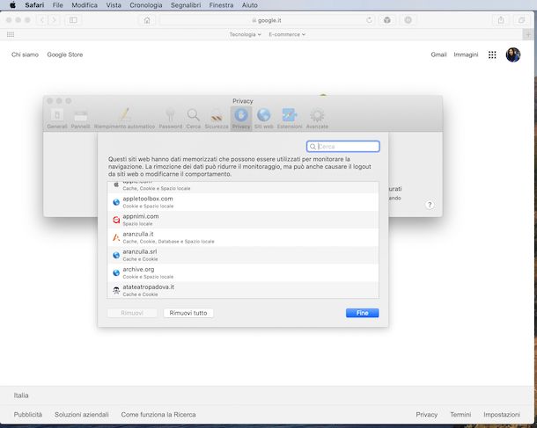Screen dimensions: 537x428
Task: Expand the E-commerce bookmarks folder
Action: 287,34
